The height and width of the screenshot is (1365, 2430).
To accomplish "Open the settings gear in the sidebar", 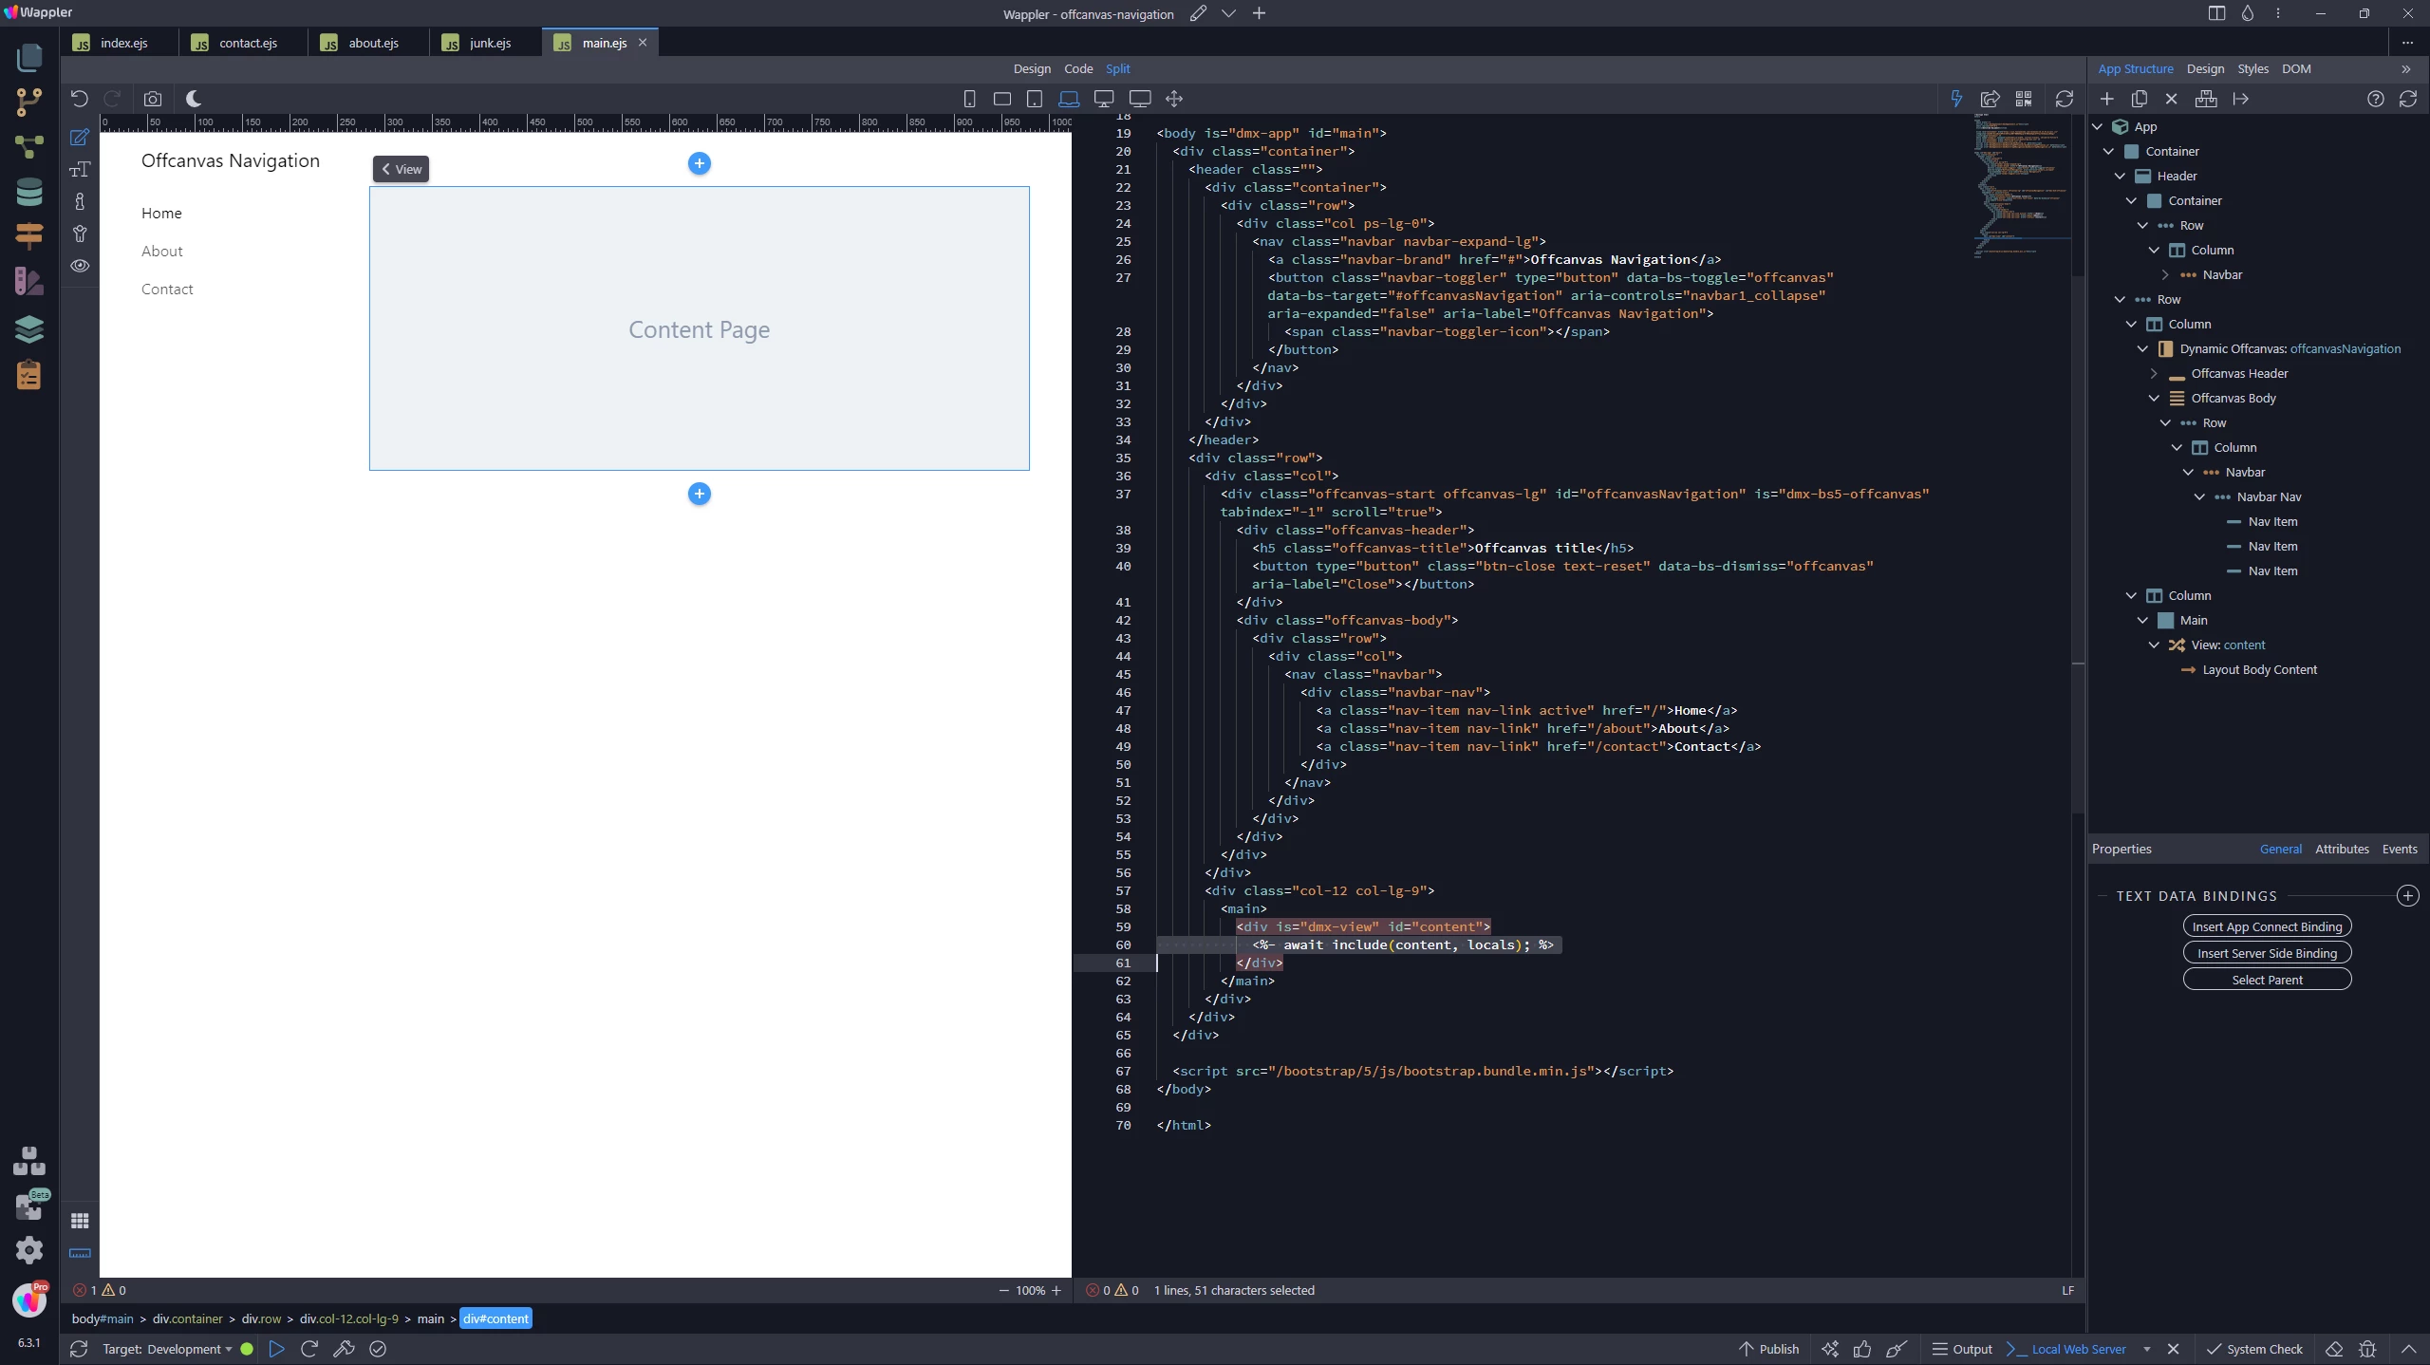I will point(29,1249).
